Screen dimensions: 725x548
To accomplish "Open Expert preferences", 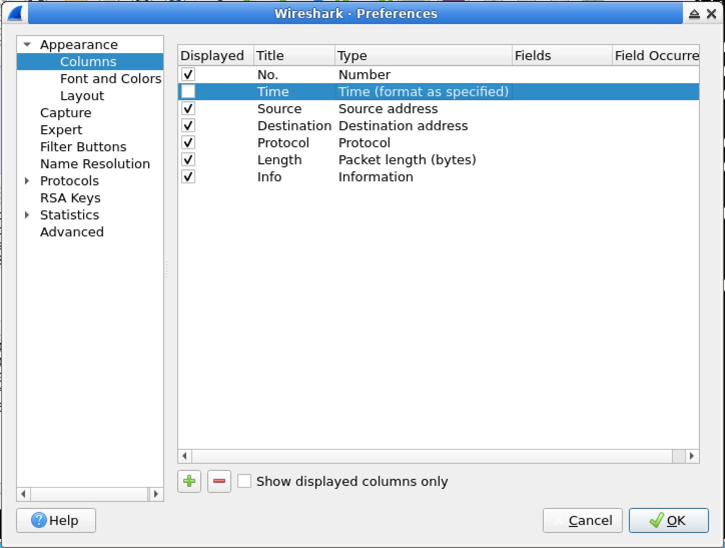I will point(61,130).
